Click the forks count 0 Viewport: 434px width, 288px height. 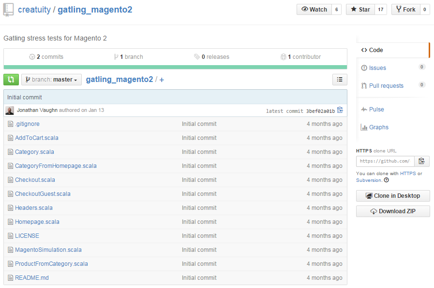click(425, 10)
